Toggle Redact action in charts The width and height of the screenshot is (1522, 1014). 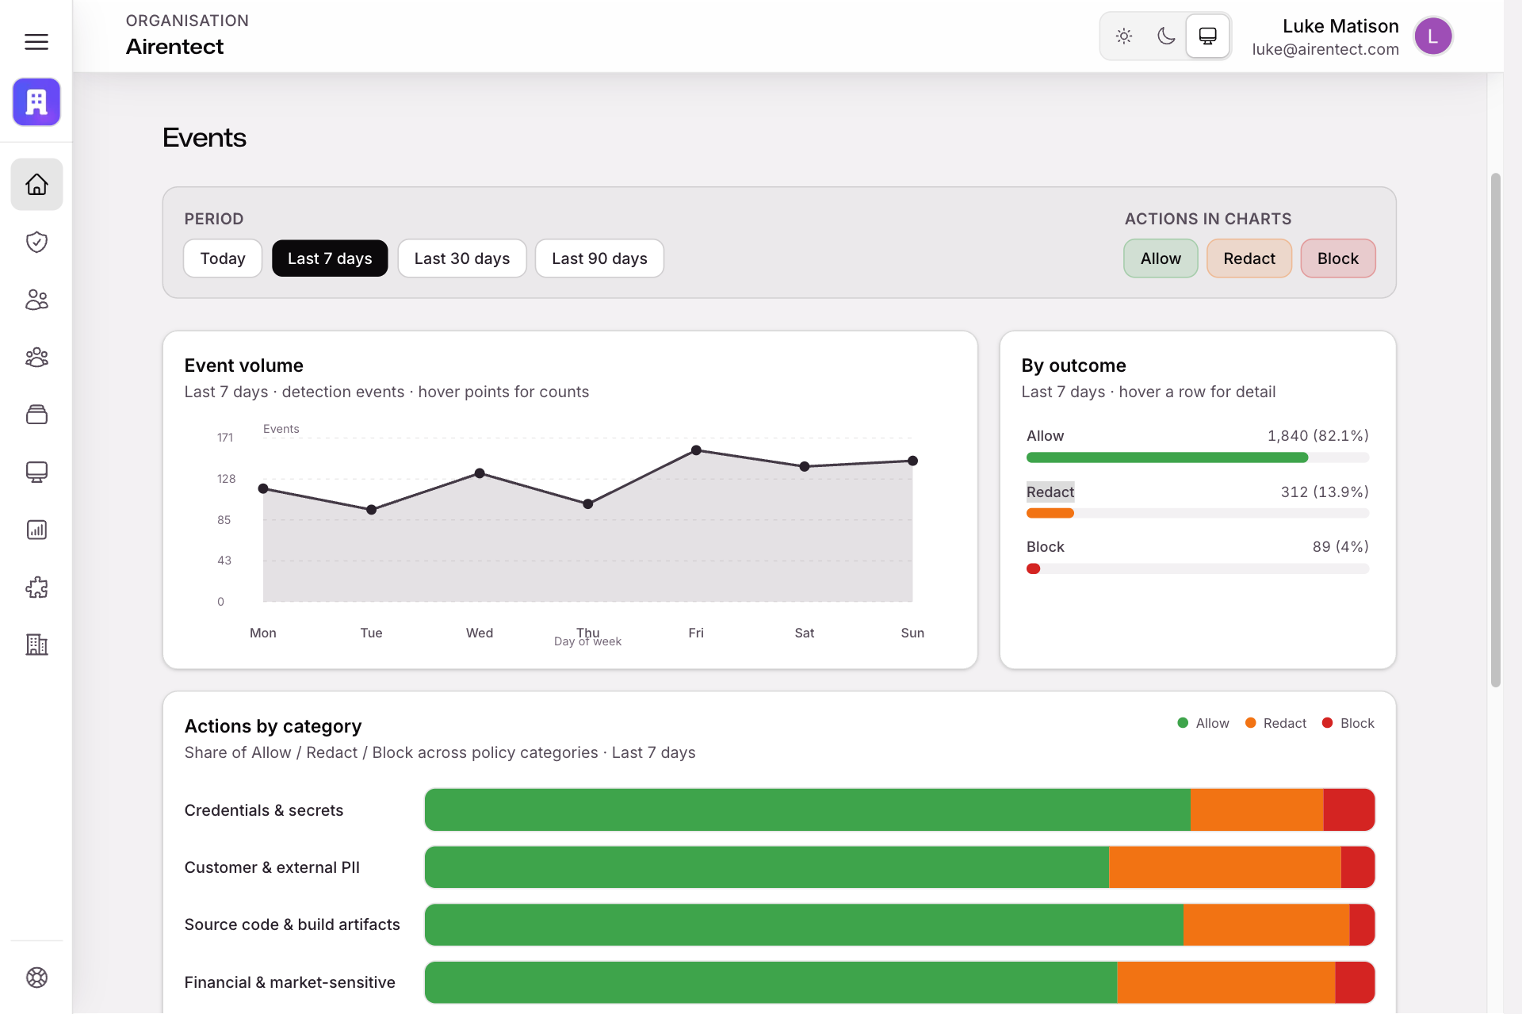1249,258
